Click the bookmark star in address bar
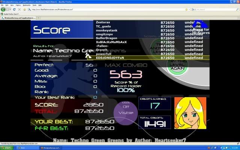The width and height of the screenshot is (240, 150). click(x=186, y=9)
